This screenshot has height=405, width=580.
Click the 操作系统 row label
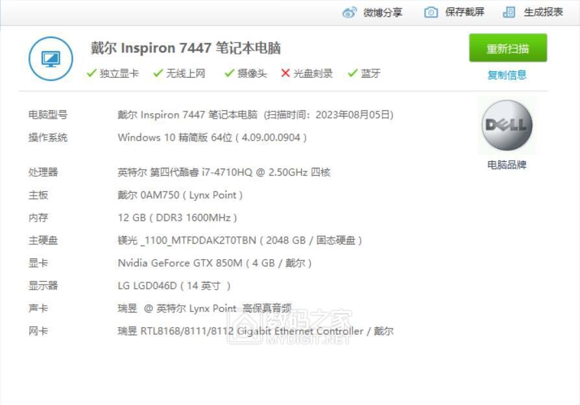pos(48,138)
